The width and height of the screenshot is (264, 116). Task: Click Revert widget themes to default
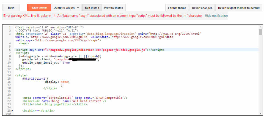pyautogui.click(x=239, y=8)
